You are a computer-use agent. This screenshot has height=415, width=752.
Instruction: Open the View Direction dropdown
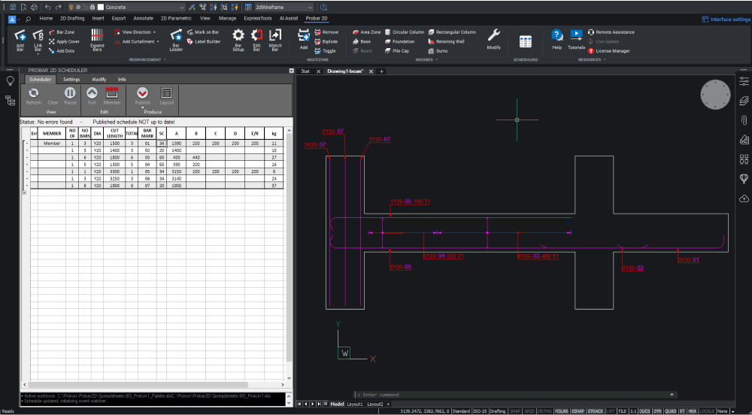coord(137,32)
